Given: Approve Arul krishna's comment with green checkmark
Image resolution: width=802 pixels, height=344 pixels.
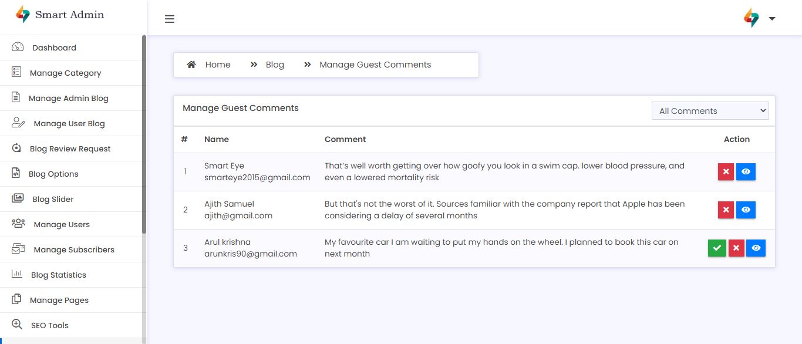Looking at the screenshot, I should [717, 248].
